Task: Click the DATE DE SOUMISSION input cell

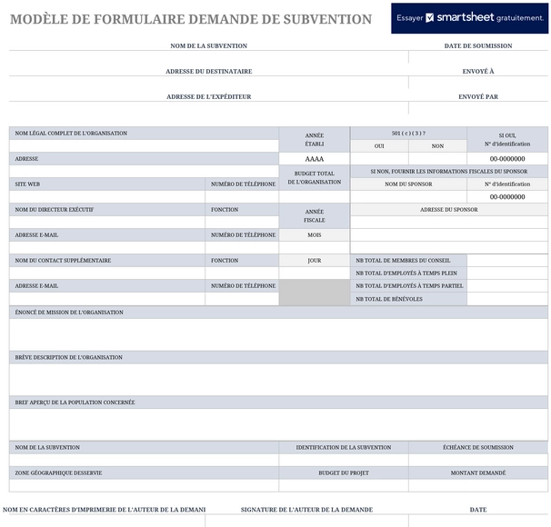Action: pyautogui.click(x=478, y=57)
